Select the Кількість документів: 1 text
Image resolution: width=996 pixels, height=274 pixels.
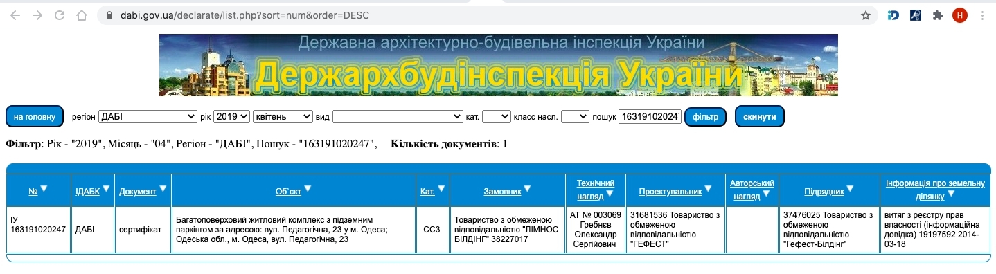click(449, 144)
